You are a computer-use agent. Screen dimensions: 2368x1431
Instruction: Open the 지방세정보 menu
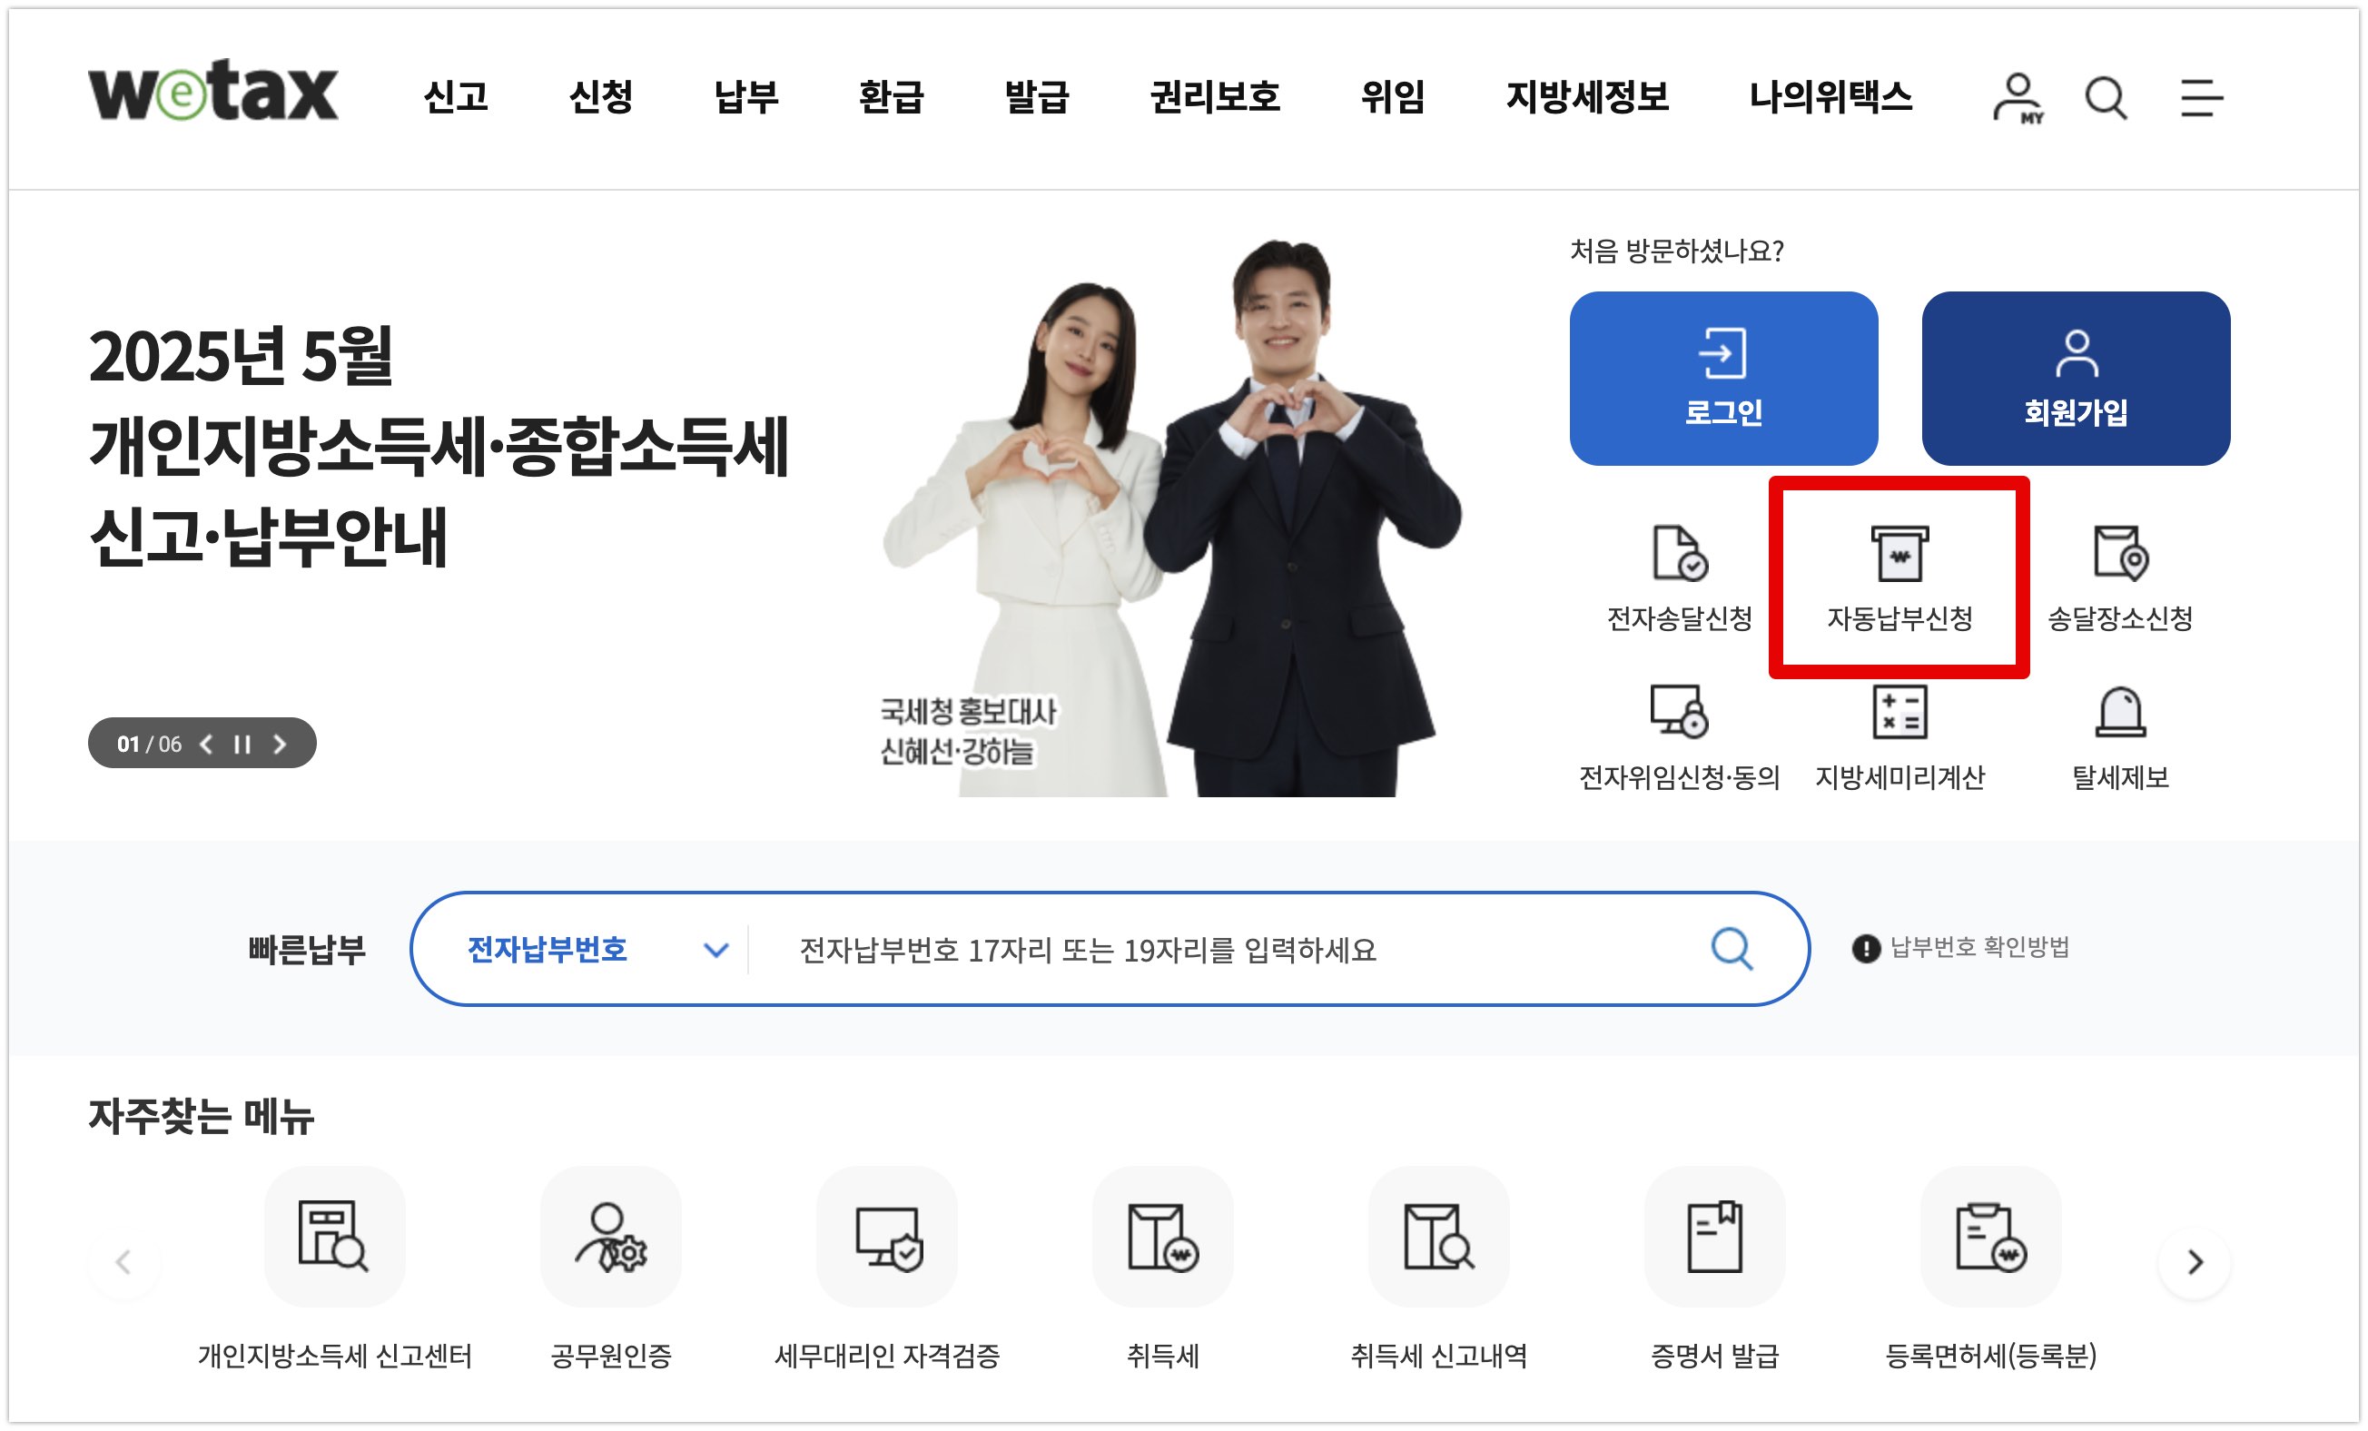(1586, 97)
